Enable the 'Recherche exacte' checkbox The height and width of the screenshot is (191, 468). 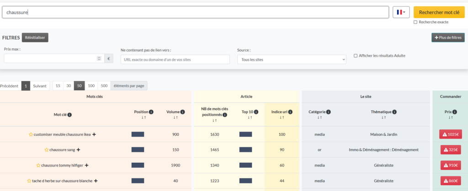tap(415, 22)
